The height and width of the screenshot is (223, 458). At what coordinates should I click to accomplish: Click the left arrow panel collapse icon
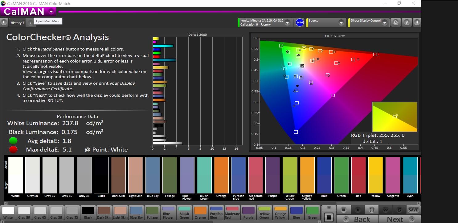(417, 22)
